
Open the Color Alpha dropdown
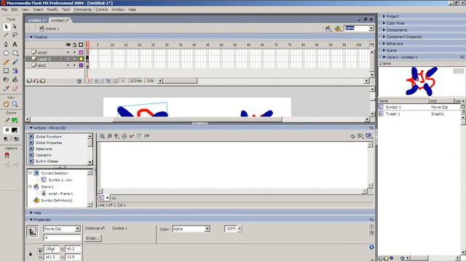tap(207, 229)
